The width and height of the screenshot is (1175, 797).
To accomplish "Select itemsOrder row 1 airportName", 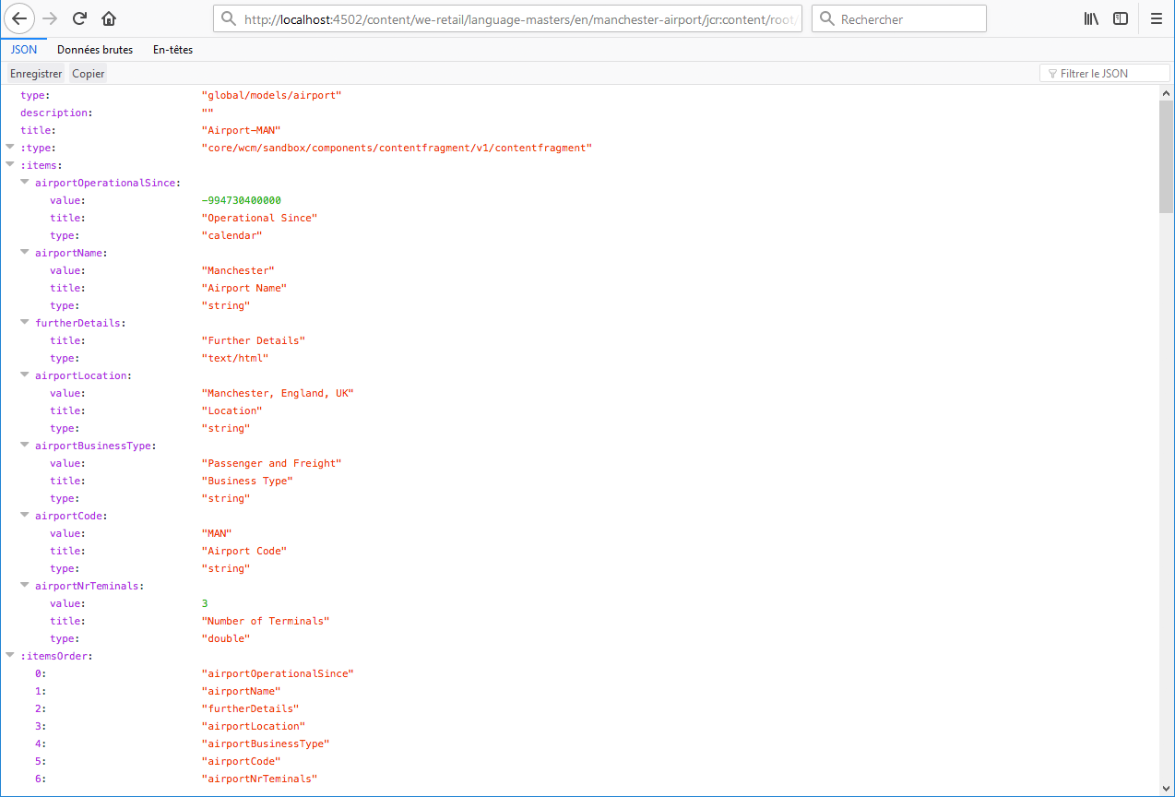I will tap(241, 691).
